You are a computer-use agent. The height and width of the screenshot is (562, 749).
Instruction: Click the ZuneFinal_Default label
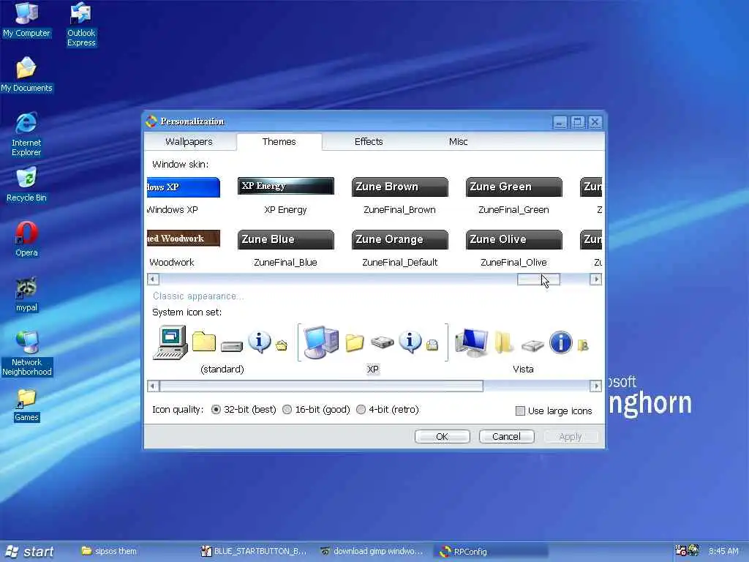pos(400,263)
